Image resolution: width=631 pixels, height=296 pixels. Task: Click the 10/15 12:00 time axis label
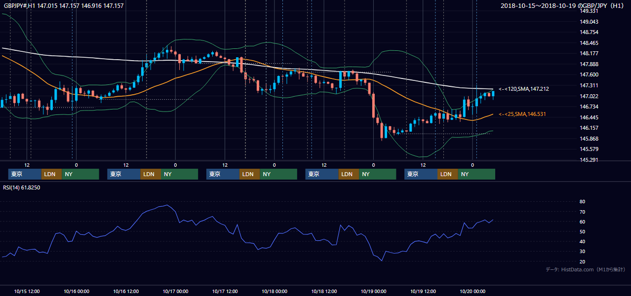[27, 291]
